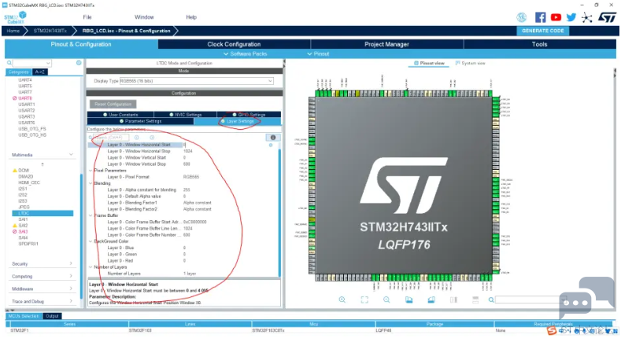Open the Display Type dropdown
The width and height of the screenshot is (621, 342).
click(197, 81)
